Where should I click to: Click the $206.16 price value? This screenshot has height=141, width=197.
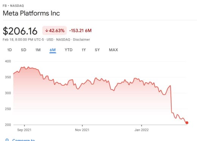20,31
